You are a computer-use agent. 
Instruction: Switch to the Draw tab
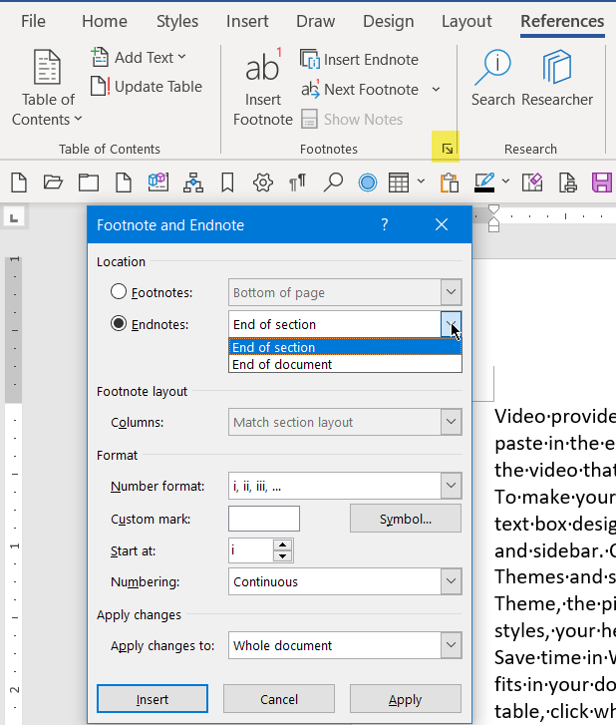click(x=316, y=21)
